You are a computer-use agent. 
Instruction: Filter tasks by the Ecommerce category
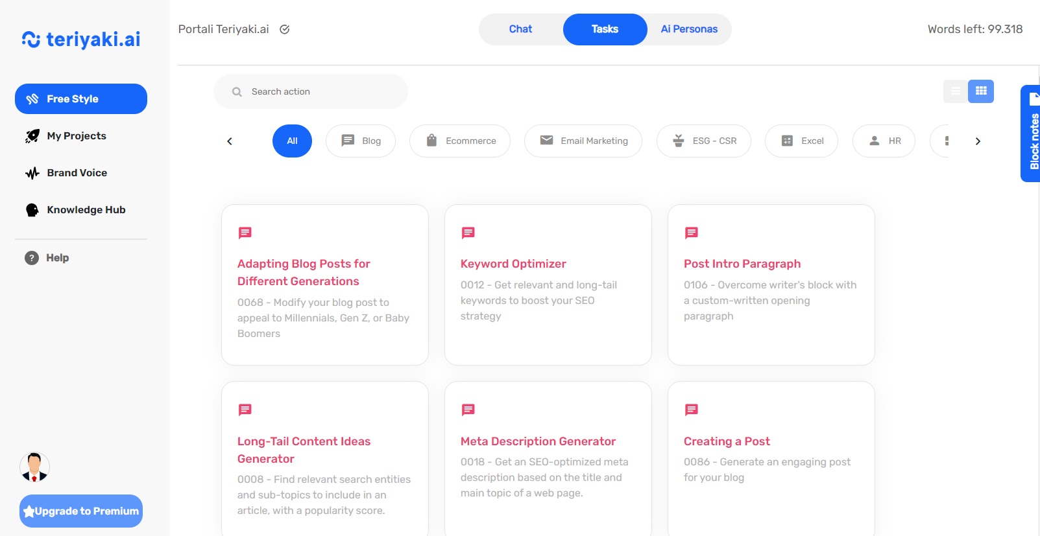pos(460,141)
